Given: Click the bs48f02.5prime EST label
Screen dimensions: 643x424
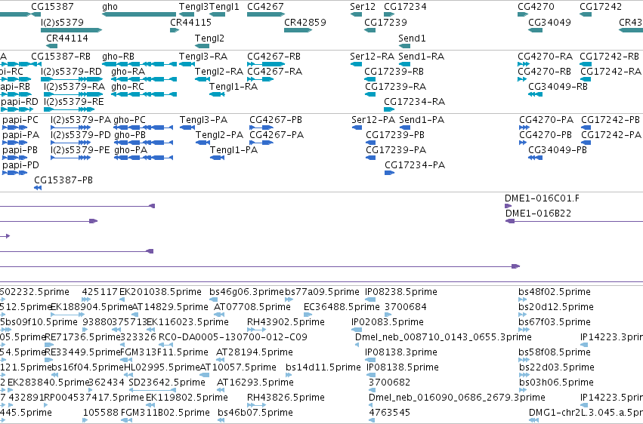Looking at the screenshot, I should click(555, 292).
